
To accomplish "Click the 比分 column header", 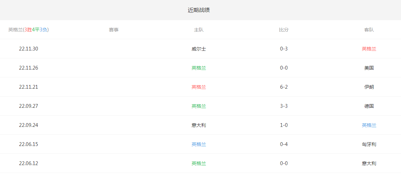I will pyautogui.click(x=284, y=30).
